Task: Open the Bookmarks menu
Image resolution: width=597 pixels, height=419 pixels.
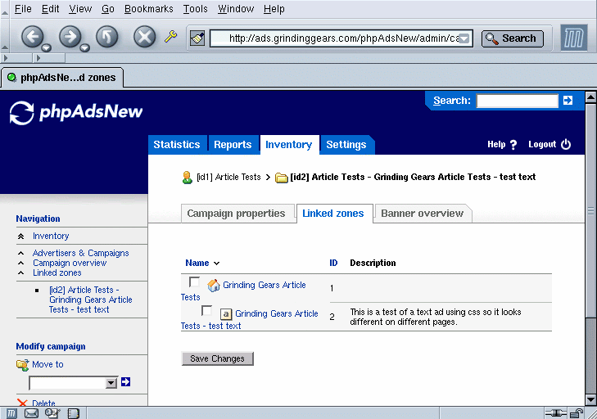Action: tap(148, 8)
